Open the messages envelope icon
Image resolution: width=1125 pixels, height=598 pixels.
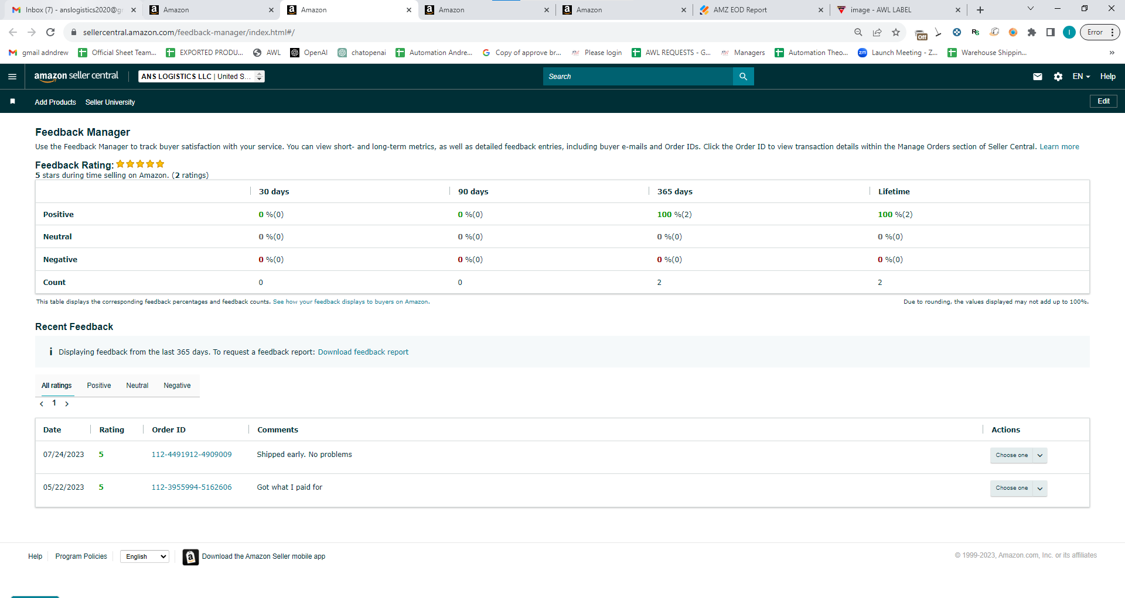pyautogui.click(x=1038, y=77)
